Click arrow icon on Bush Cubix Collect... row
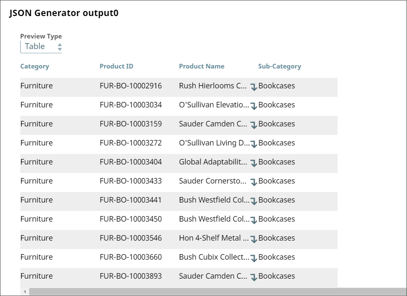The image size is (407, 296). (x=254, y=257)
